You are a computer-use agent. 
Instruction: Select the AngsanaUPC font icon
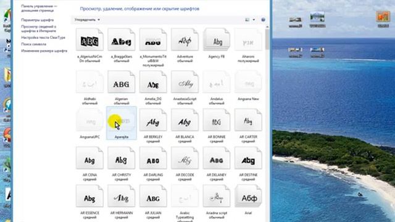pyautogui.click(x=89, y=120)
